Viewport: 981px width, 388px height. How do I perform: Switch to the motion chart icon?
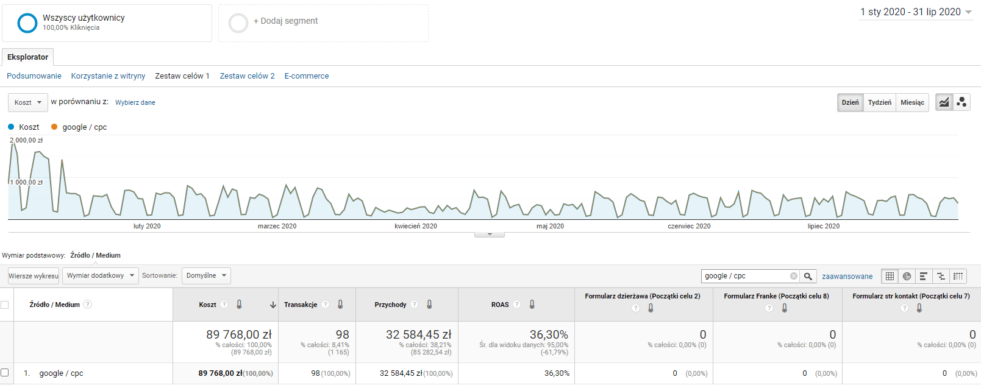[961, 102]
